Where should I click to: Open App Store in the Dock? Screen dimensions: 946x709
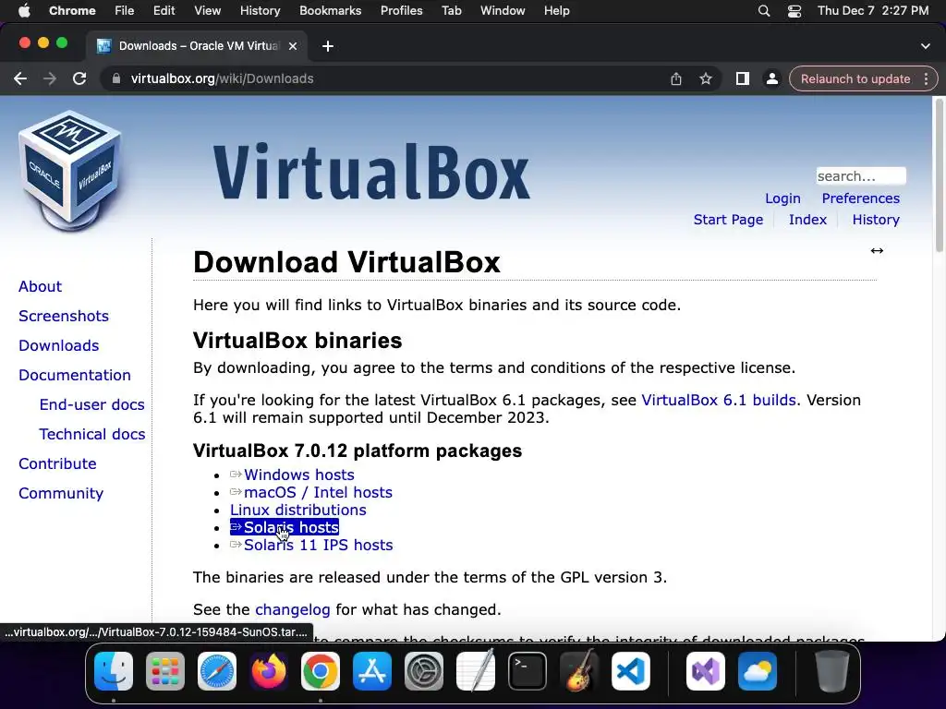(372, 671)
